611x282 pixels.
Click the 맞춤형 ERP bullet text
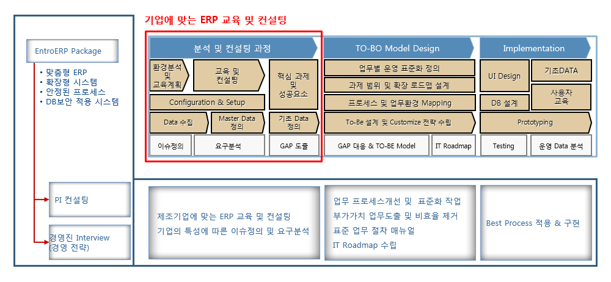(66, 73)
